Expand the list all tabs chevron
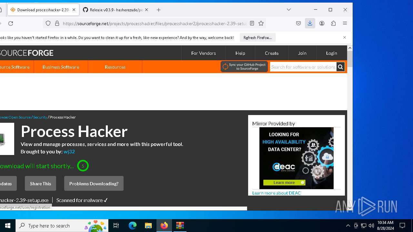Image resolution: width=413 pixels, height=232 pixels. (x=289, y=10)
